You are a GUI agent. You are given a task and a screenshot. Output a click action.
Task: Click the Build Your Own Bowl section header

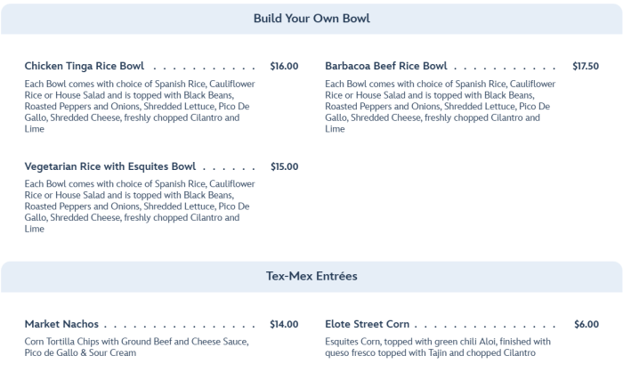point(311,18)
